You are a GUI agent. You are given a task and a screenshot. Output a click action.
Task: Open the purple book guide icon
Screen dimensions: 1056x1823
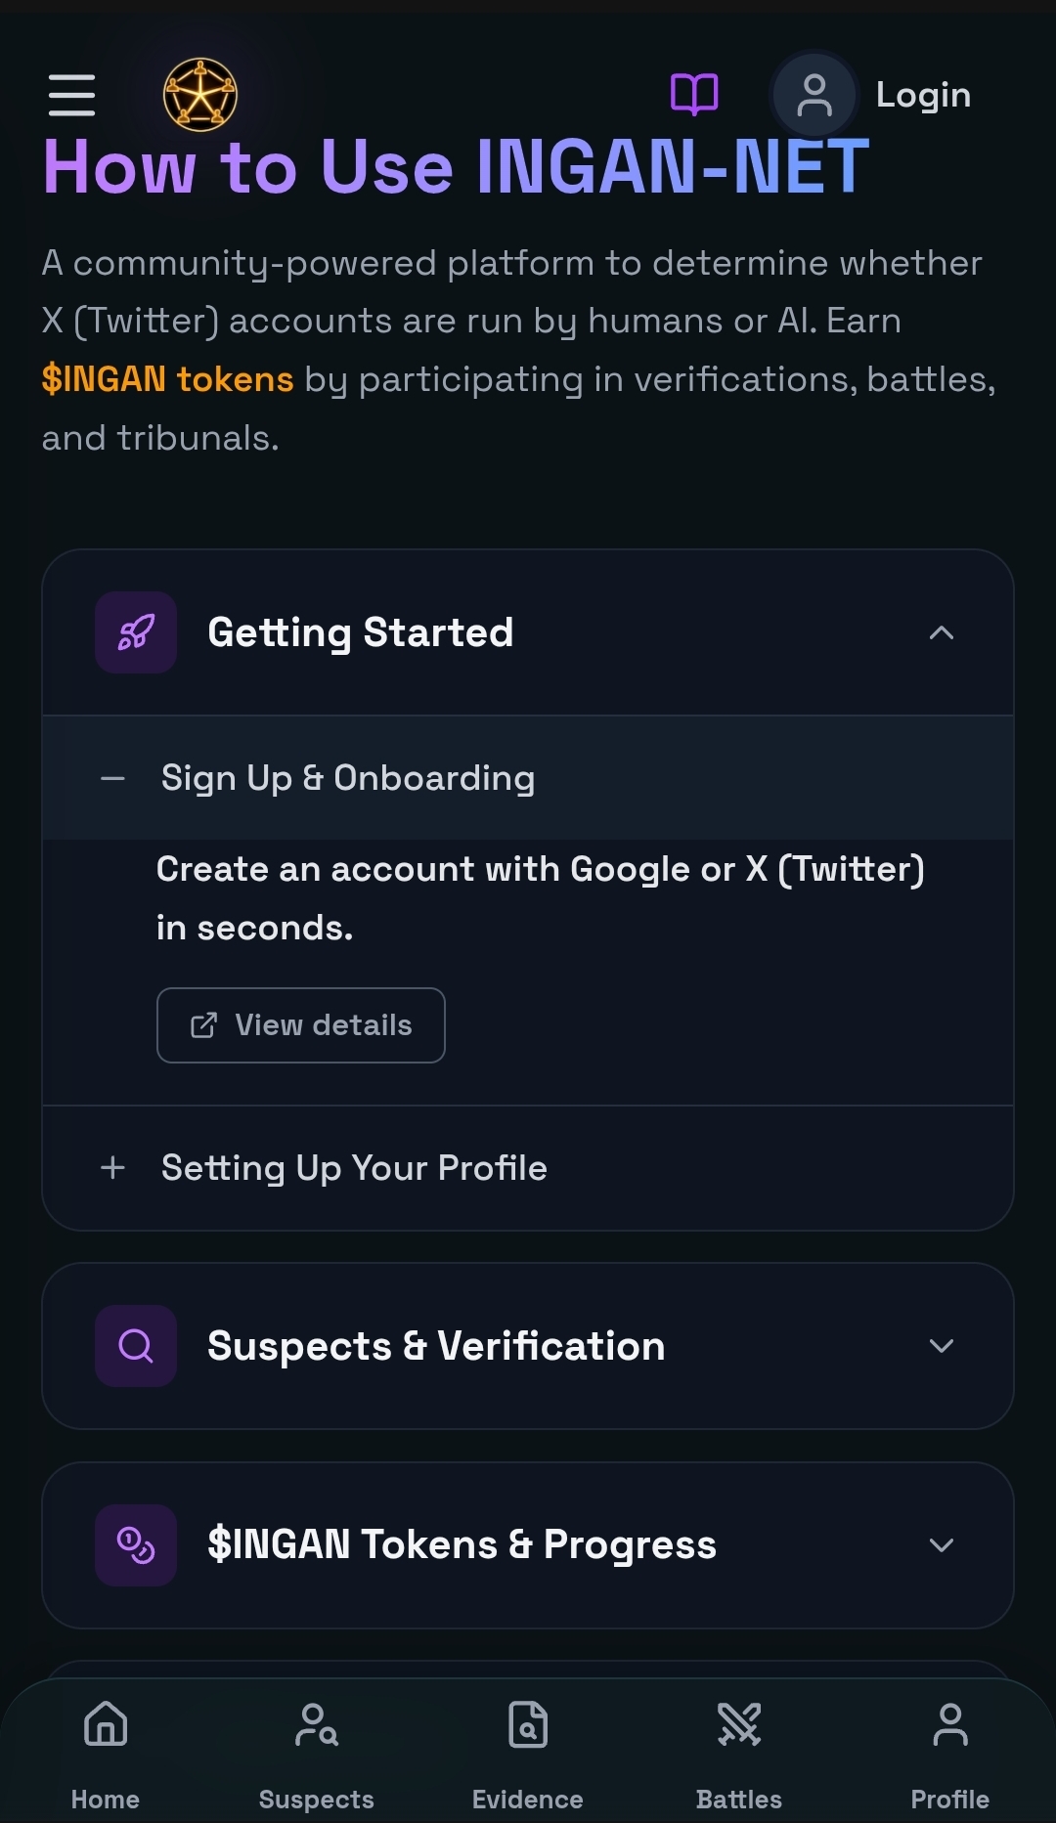click(x=694, y=95)
